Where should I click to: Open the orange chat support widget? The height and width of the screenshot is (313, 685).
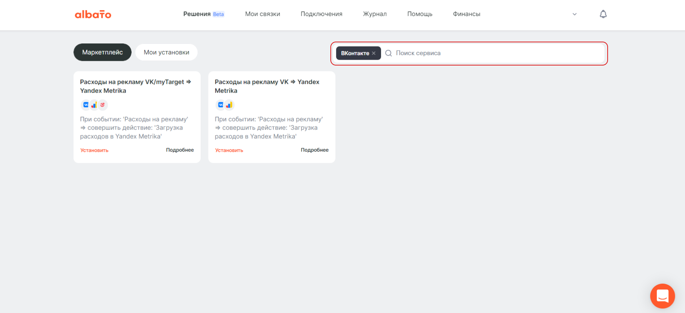[x=662, y=296]
